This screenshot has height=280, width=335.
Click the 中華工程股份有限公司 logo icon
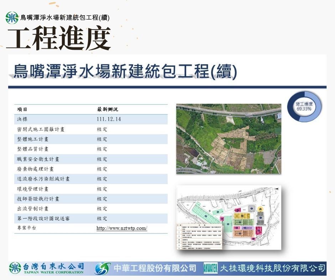102,268
